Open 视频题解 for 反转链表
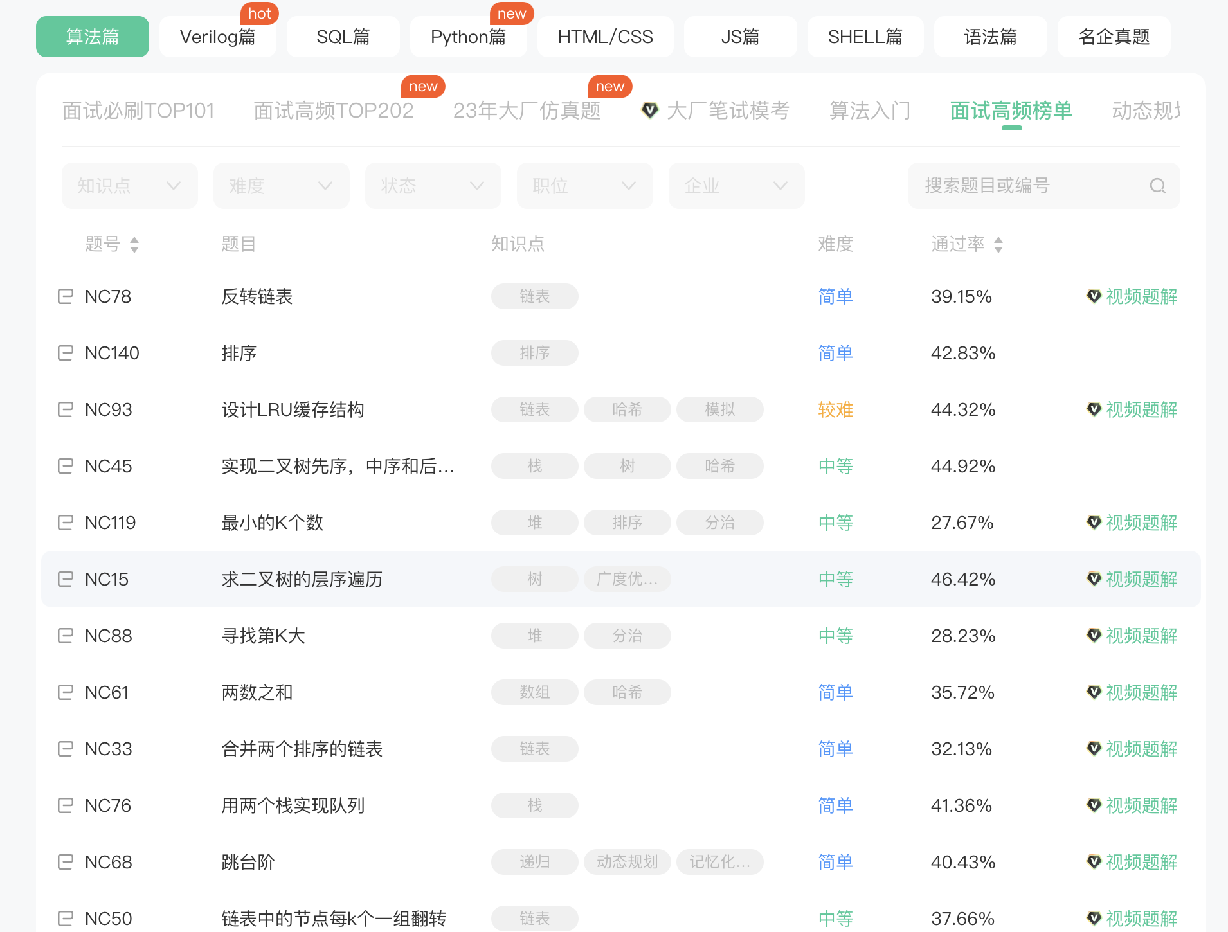 pos(1141,296)
